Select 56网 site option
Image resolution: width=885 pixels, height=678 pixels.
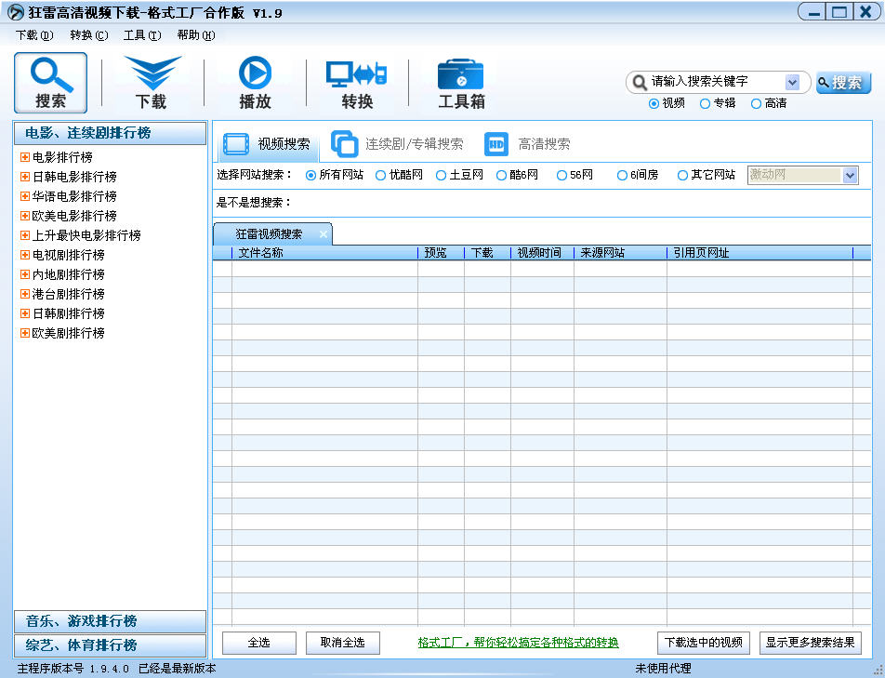click(561, 175)
